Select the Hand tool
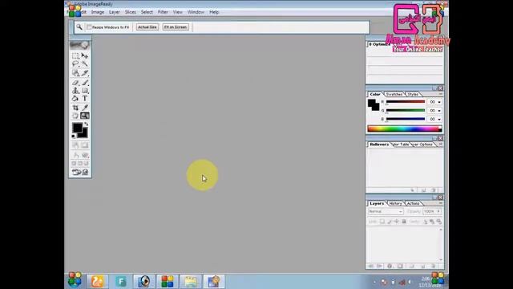This screenshot has width=513, height=289. tap(75, 116)
